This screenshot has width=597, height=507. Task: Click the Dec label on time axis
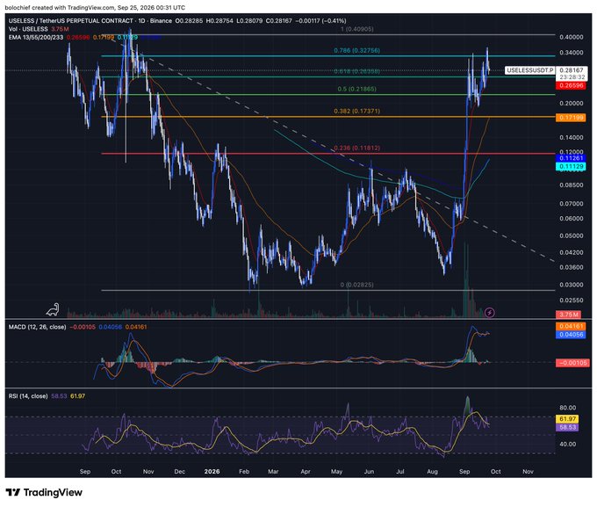pyautogui.click(x=180, y=472)
